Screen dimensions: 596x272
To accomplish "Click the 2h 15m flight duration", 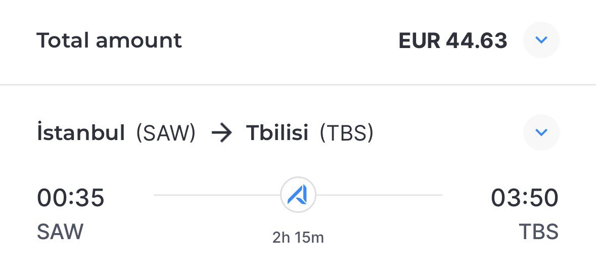I will 298,238.
